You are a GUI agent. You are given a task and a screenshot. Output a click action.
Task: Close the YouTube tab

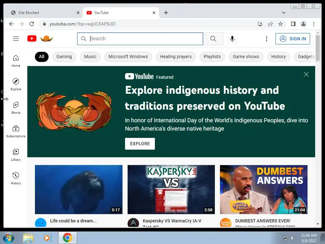click(154, 13)
